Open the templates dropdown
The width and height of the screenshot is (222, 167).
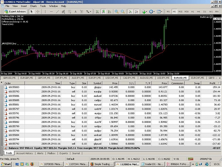pos(159,11)
